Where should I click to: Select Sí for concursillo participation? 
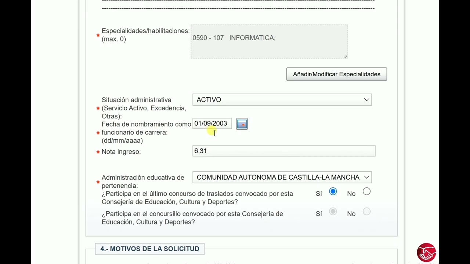coord(333,212)
